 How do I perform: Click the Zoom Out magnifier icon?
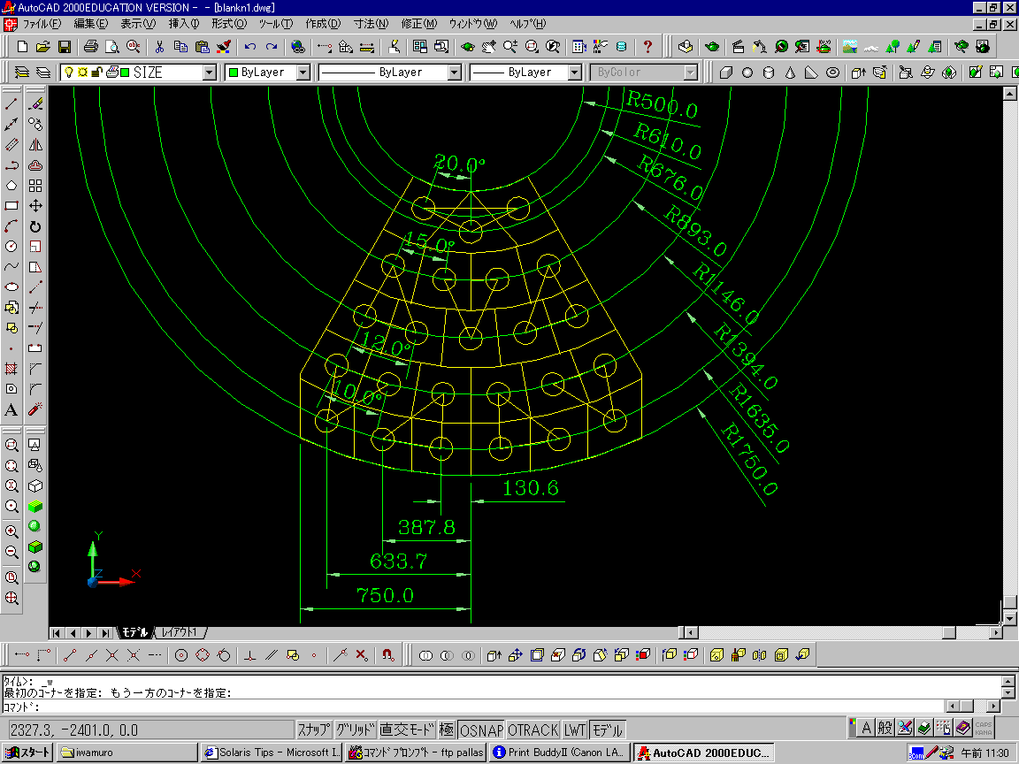[x=11, y=552]
